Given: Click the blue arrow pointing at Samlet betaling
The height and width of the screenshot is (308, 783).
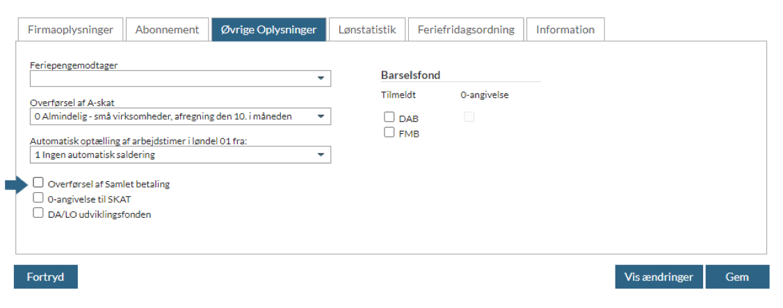Looking at the screenshot, I should (x=15, y=185).
